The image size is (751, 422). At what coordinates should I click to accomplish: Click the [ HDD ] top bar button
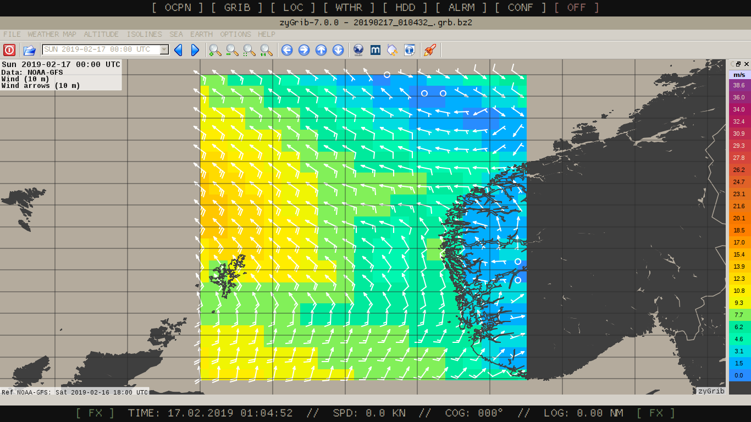pos(406,8)
